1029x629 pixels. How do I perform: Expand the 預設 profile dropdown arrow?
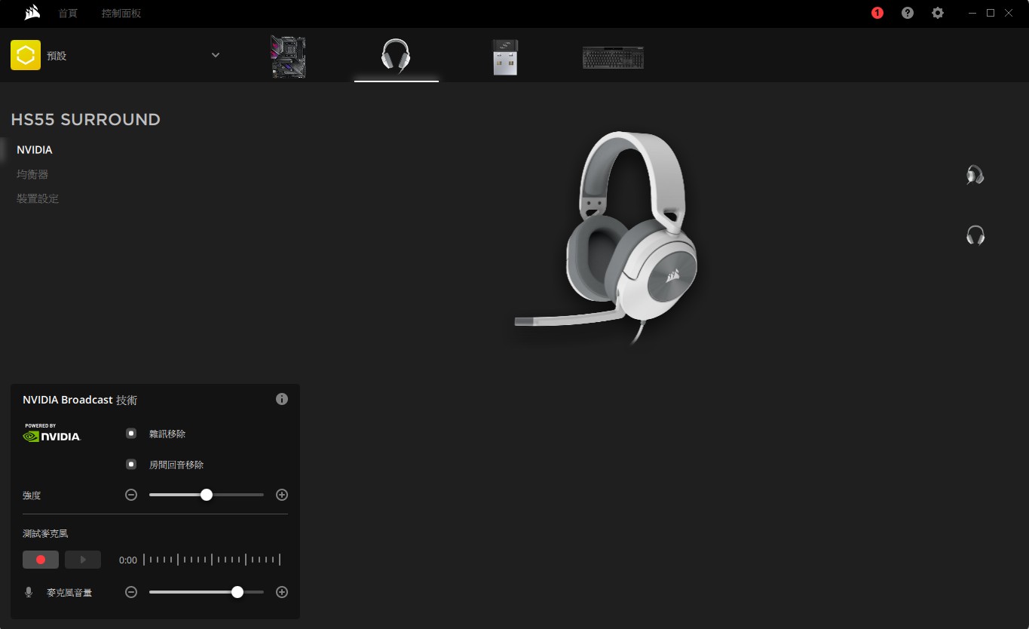tap(216, 55)
